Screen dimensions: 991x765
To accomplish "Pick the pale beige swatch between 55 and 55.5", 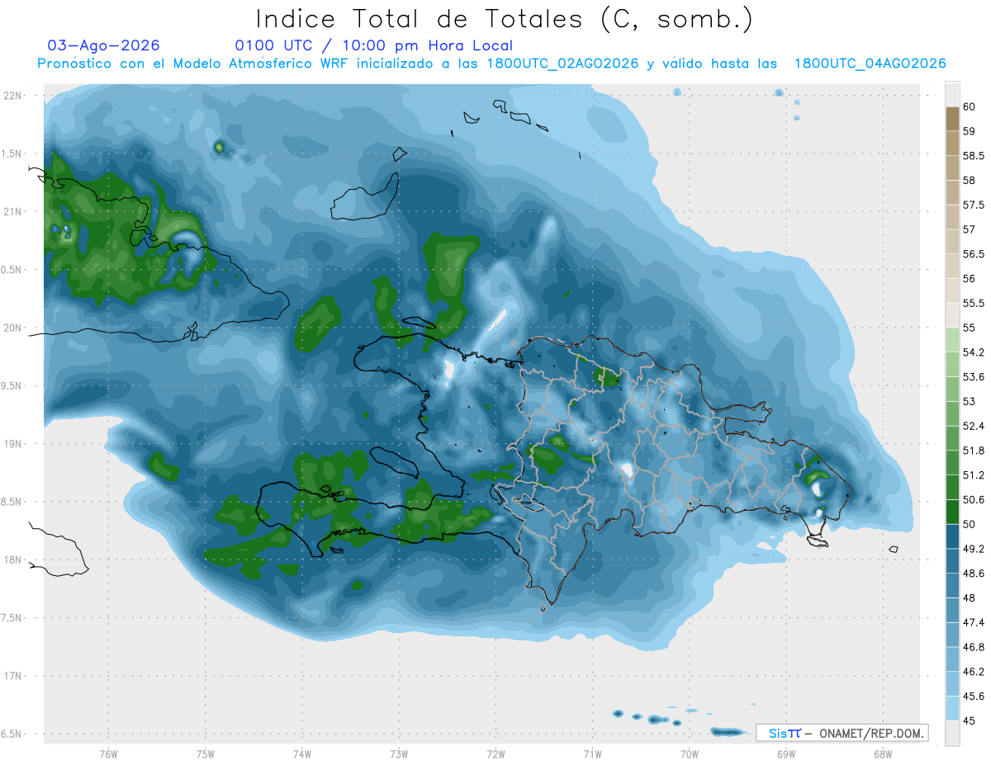I will [952, 315].
